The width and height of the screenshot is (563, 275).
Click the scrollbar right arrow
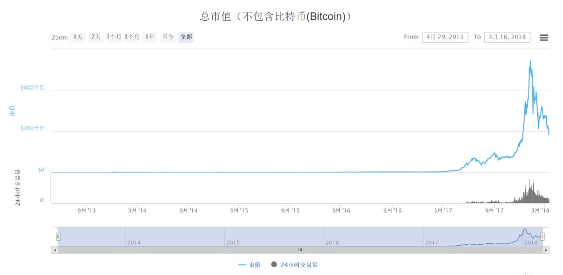pyautogui.click(x=546, y=250)
